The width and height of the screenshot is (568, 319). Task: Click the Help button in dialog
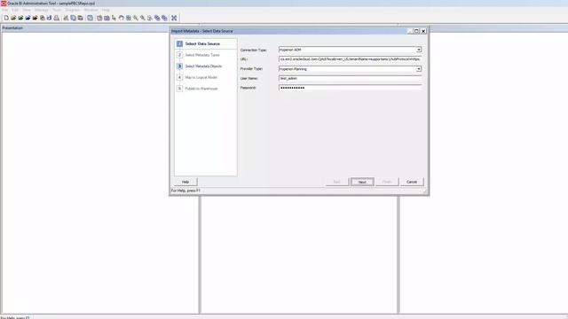185,182
